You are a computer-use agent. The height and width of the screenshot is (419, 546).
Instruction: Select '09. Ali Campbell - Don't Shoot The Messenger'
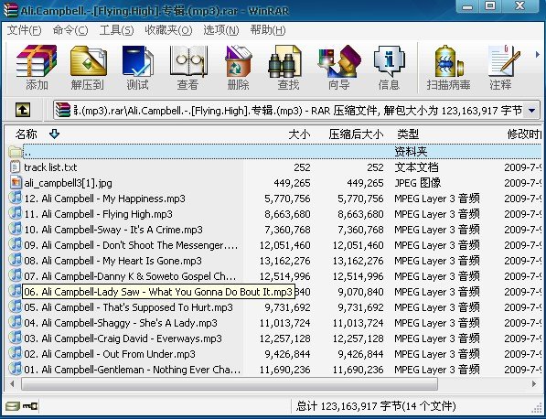pos(131,245)
